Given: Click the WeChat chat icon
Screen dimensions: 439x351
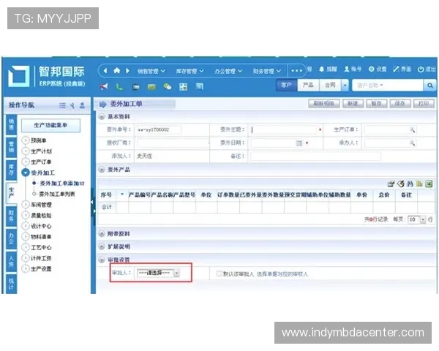Looking at the screenshot, I should (x=168, y=86).
